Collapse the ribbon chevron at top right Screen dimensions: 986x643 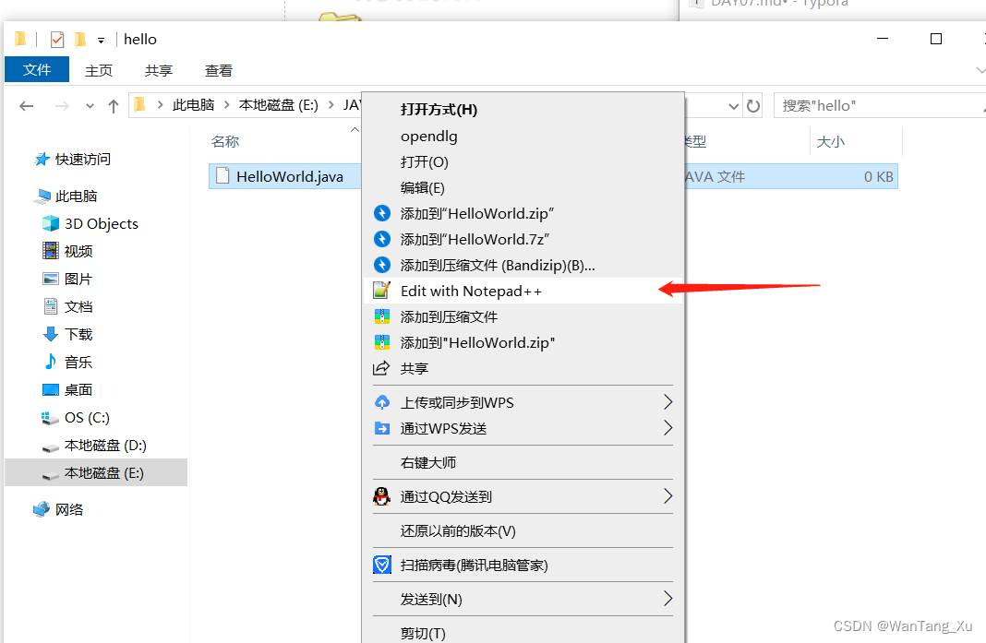click(x=980, y=70)
